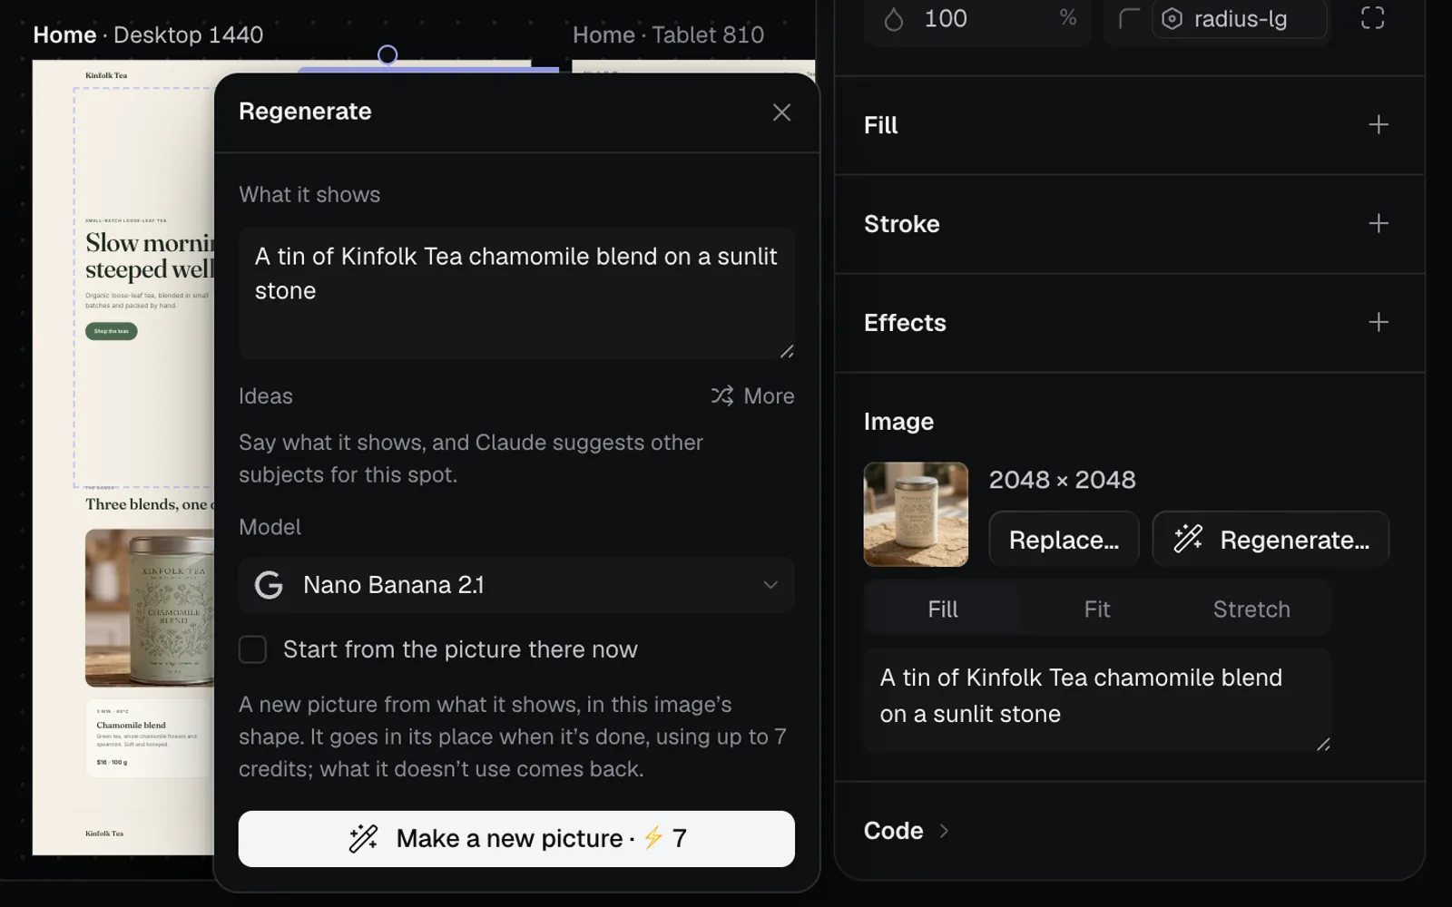Close the Regenerate dialog
The height and width of the screenshot is (907, 1452).
point(781,112)
